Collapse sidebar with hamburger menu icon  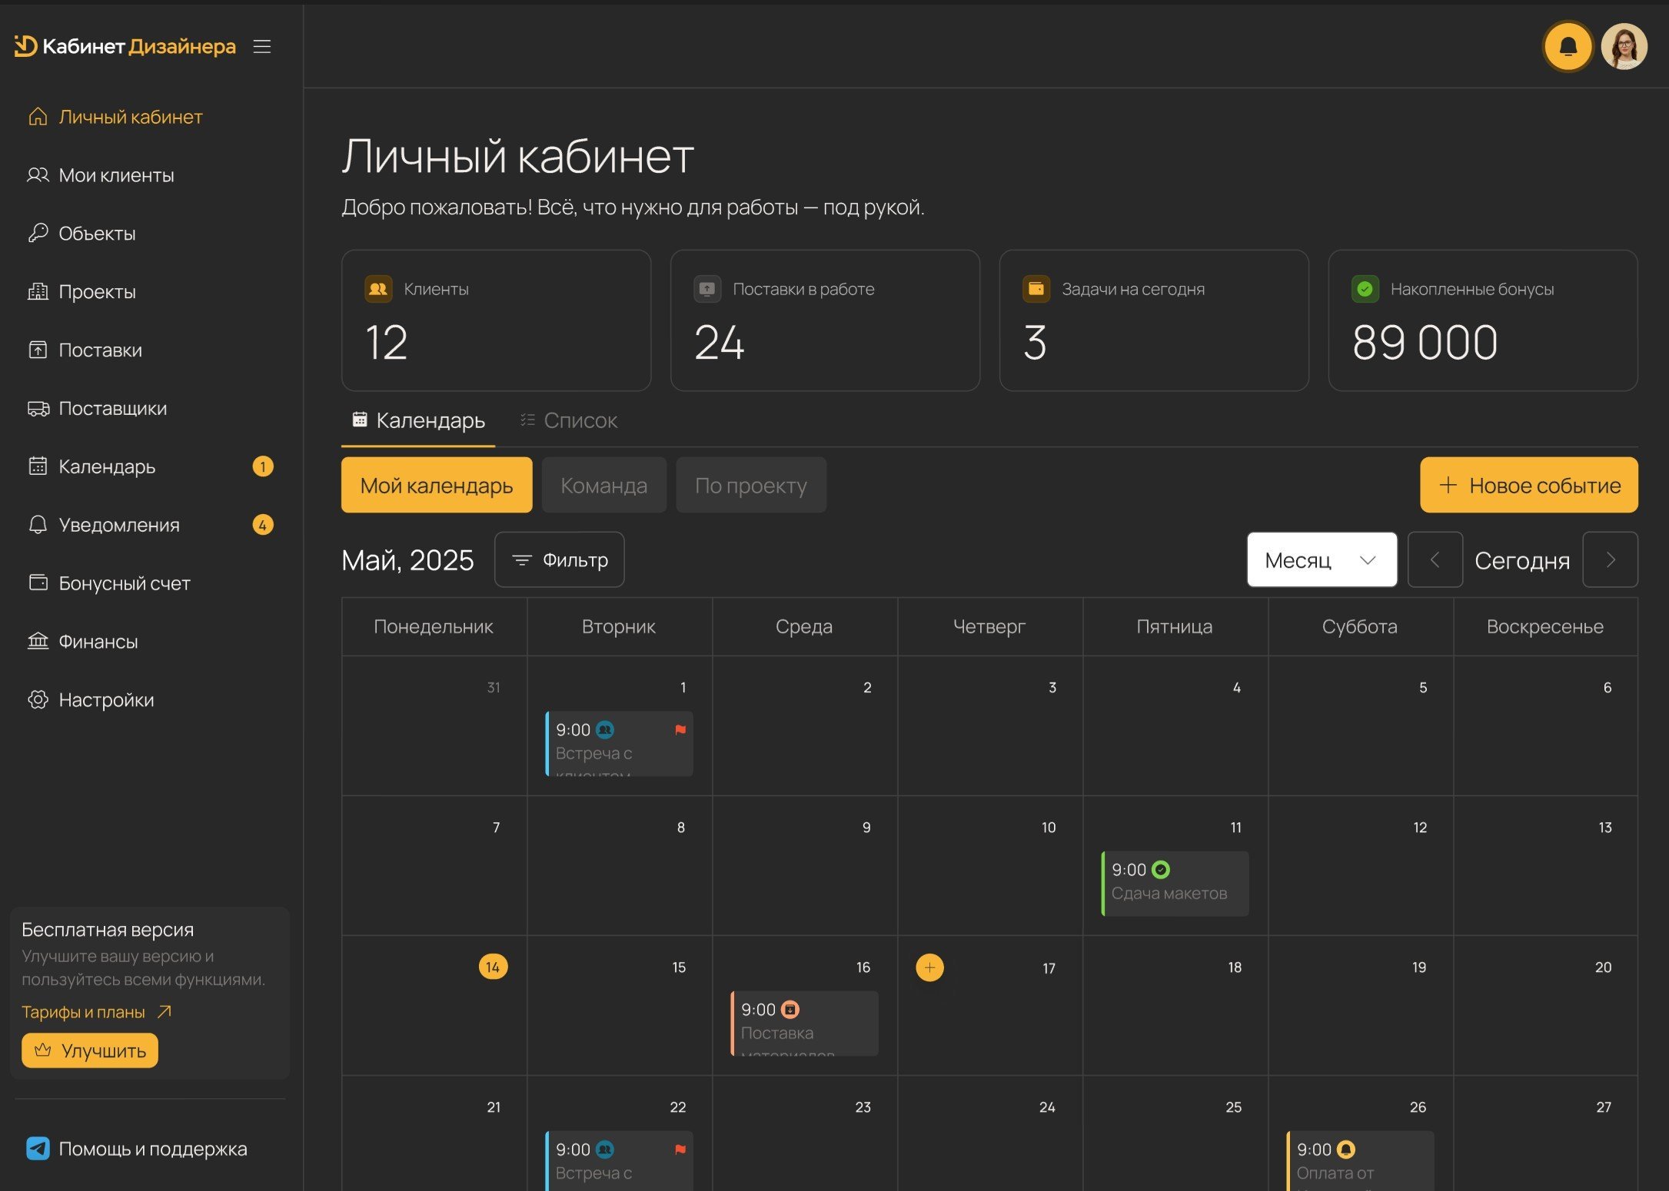[x=262, y=47]
